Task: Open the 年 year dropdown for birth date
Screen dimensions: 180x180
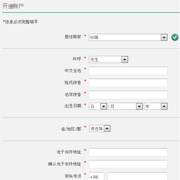Action: [156, 106]
